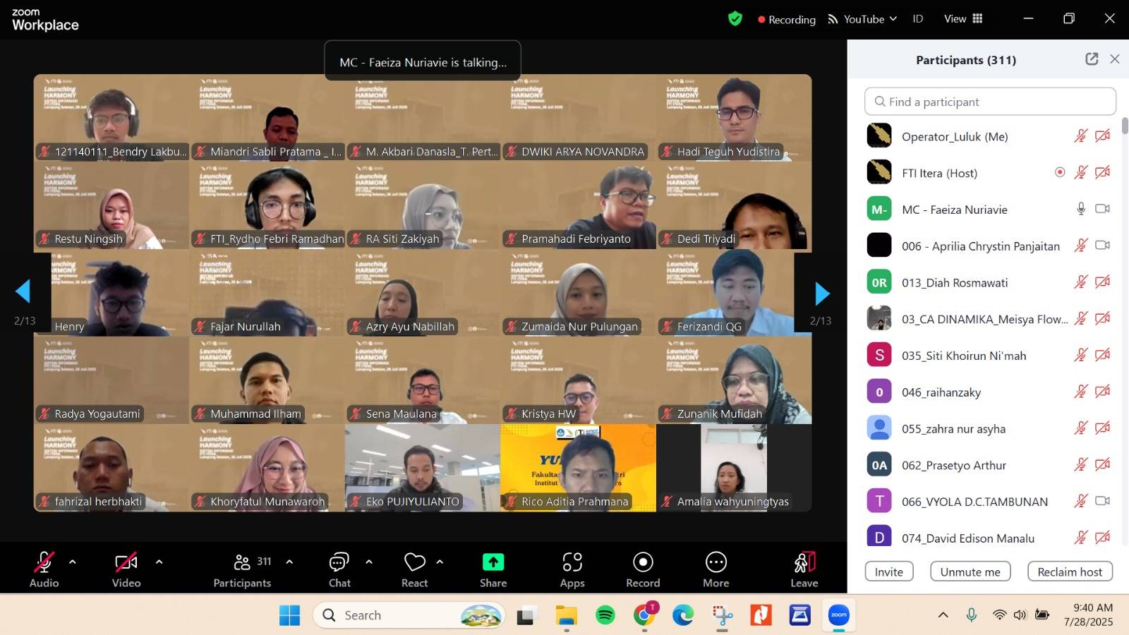
Task: Open the More options icon
Action: click(x=716, y=562)
